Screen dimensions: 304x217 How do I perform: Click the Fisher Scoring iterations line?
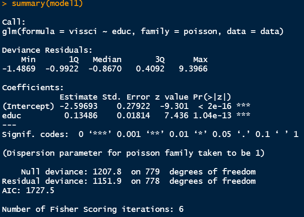point(93,209)
